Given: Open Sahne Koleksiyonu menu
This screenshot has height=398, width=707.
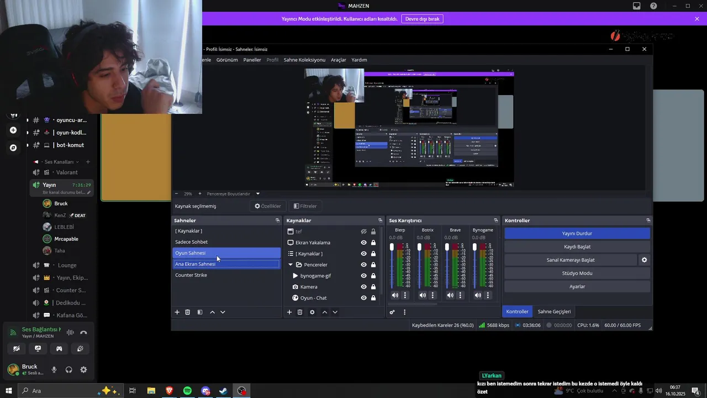Looking at the screenshot, I should (304, 60).
